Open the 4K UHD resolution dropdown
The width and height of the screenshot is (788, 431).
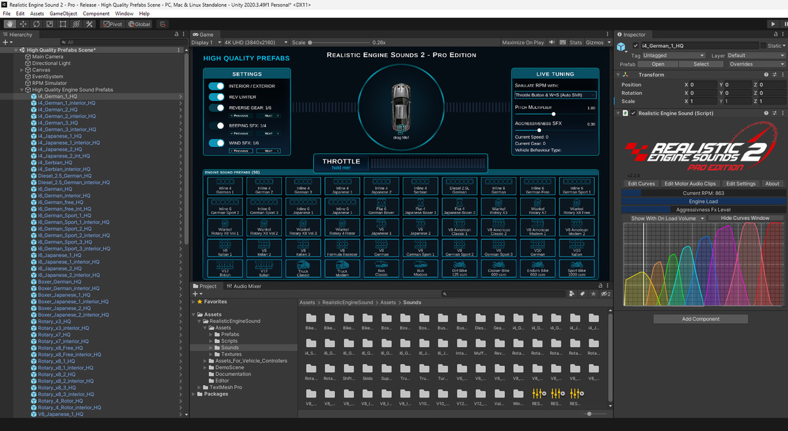pyautogui.click(x=255, y=42)
